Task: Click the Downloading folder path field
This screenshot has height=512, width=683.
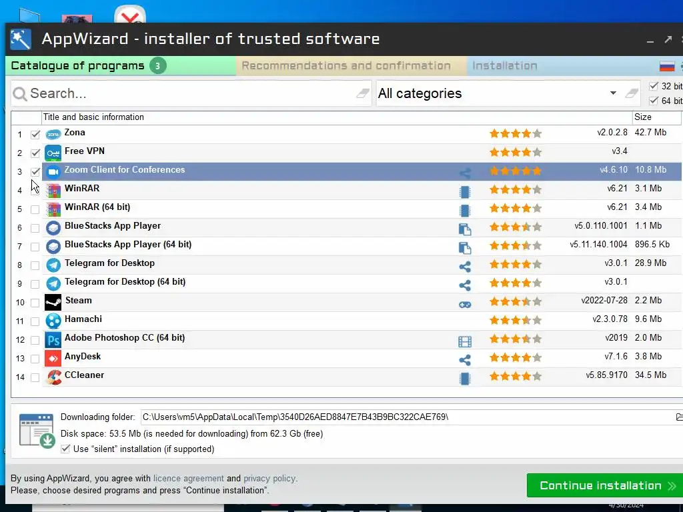Action: [x=408, y=417]
